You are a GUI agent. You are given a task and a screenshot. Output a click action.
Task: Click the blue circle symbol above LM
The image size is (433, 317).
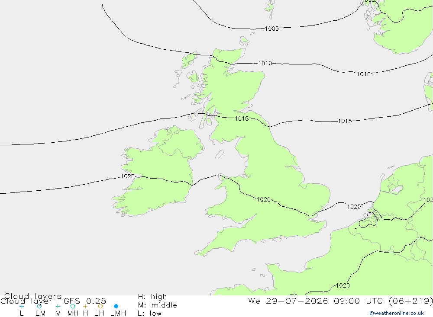[39, 306]
